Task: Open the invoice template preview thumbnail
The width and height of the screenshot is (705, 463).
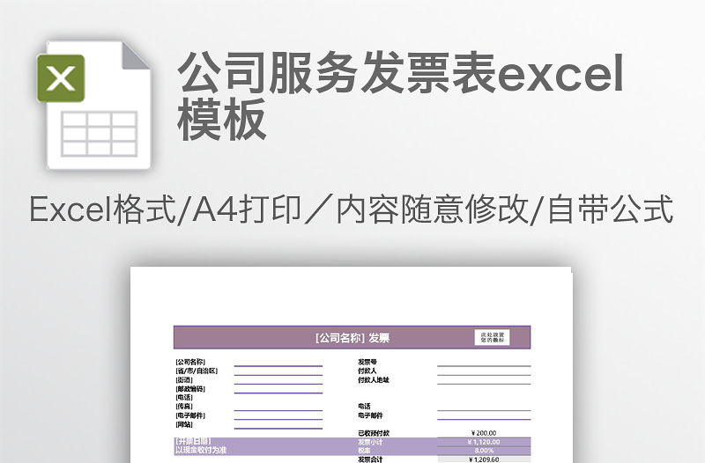Action: tap(351, 364)
